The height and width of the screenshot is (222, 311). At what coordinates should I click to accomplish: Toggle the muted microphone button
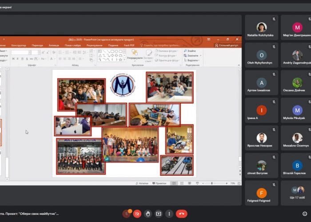[127, 214]
